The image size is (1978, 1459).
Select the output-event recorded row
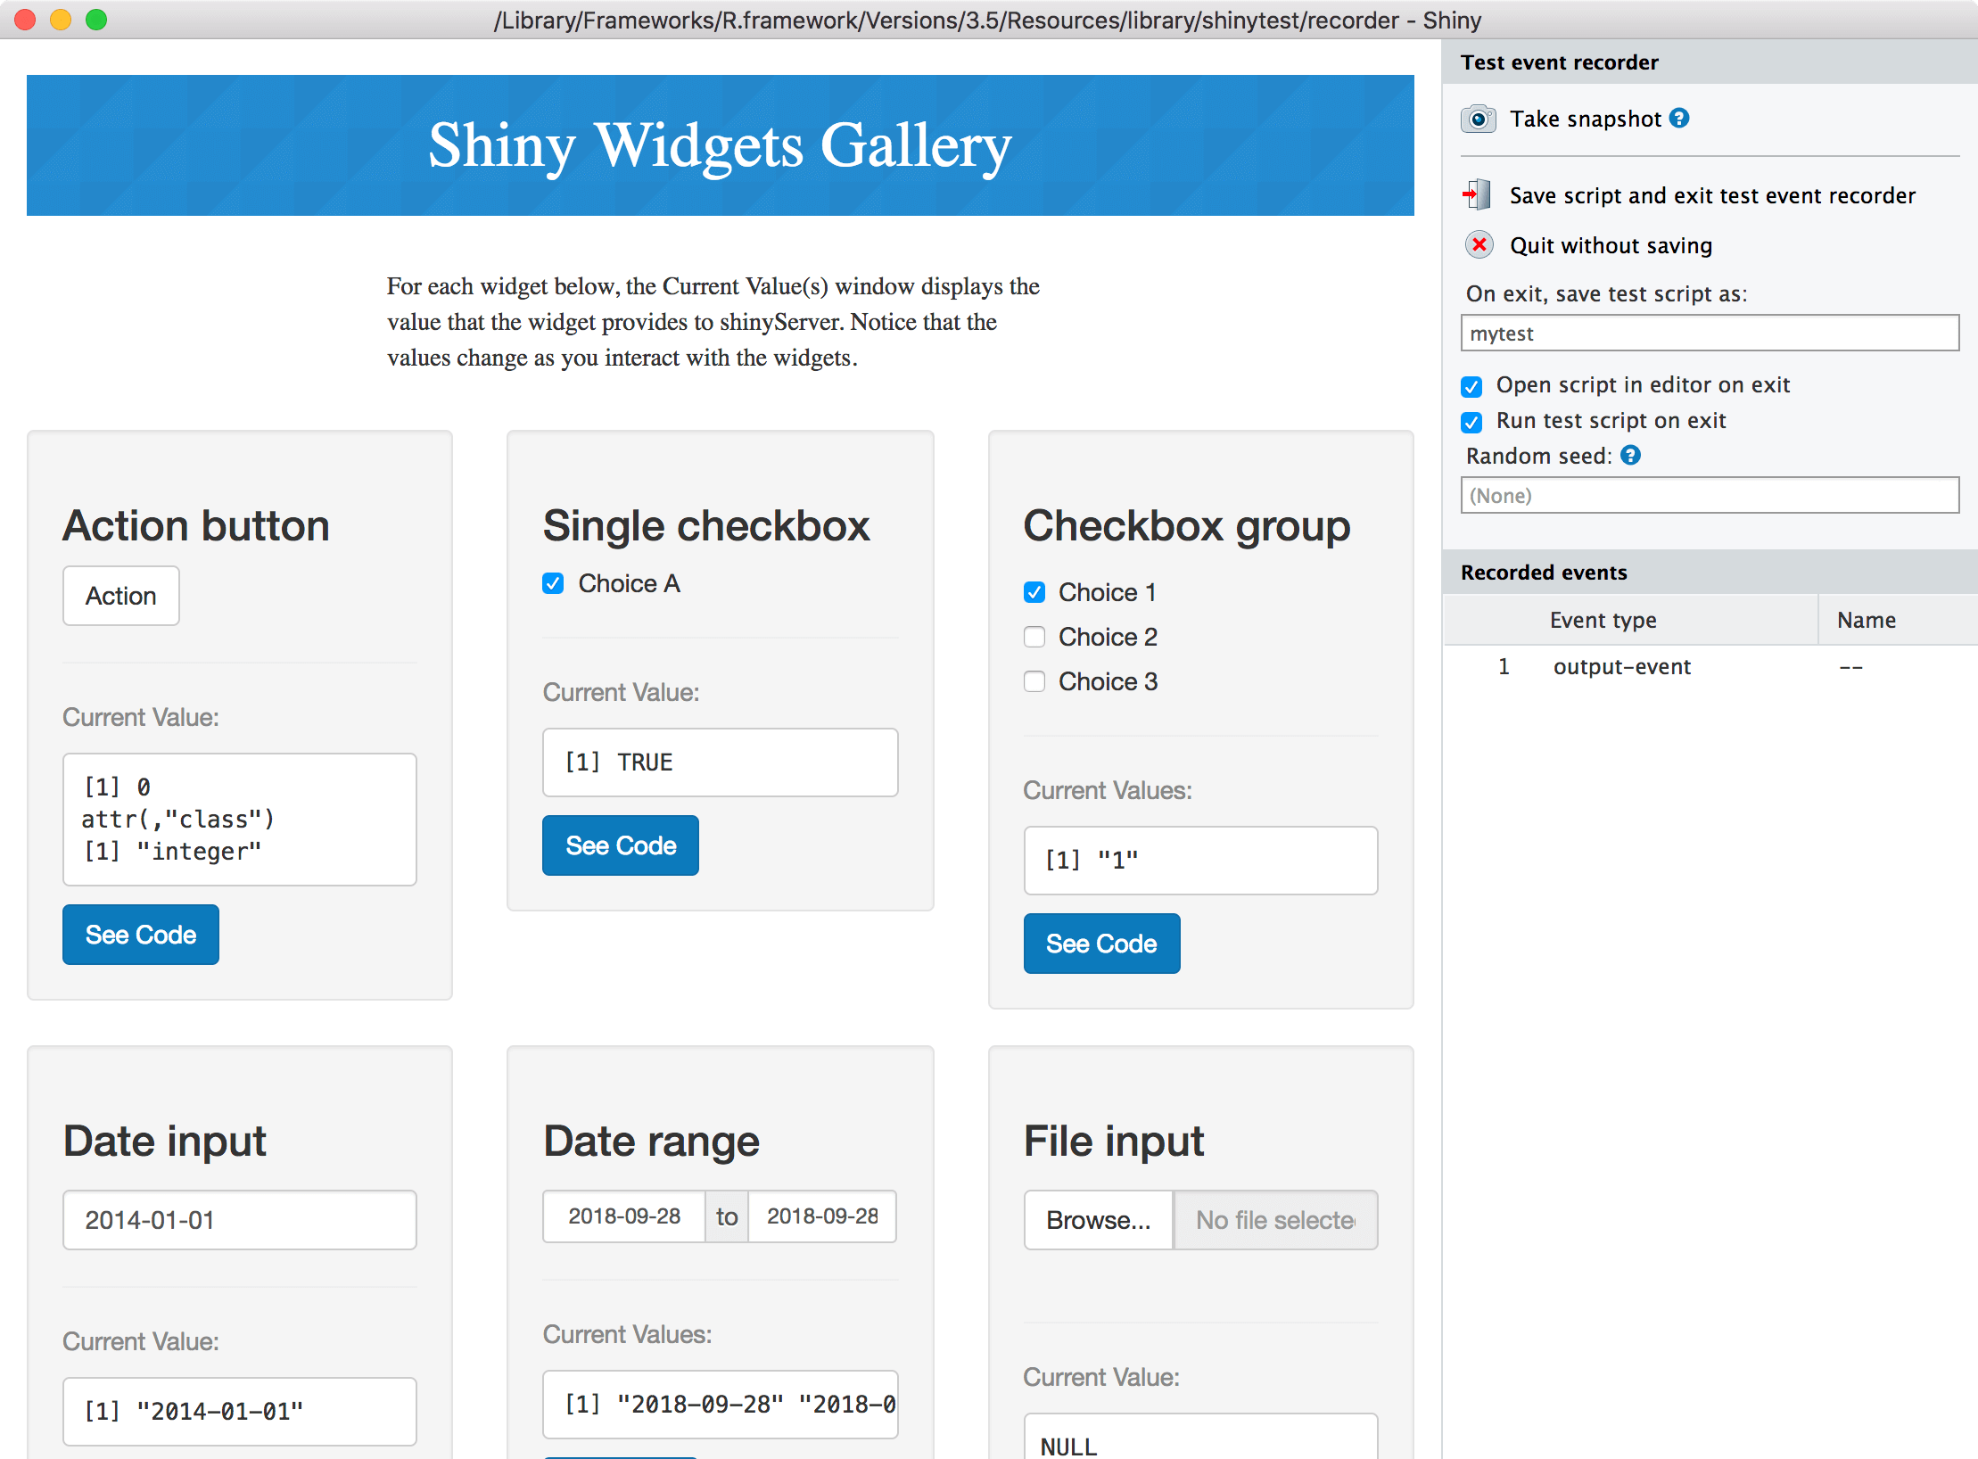[1710, 667]
